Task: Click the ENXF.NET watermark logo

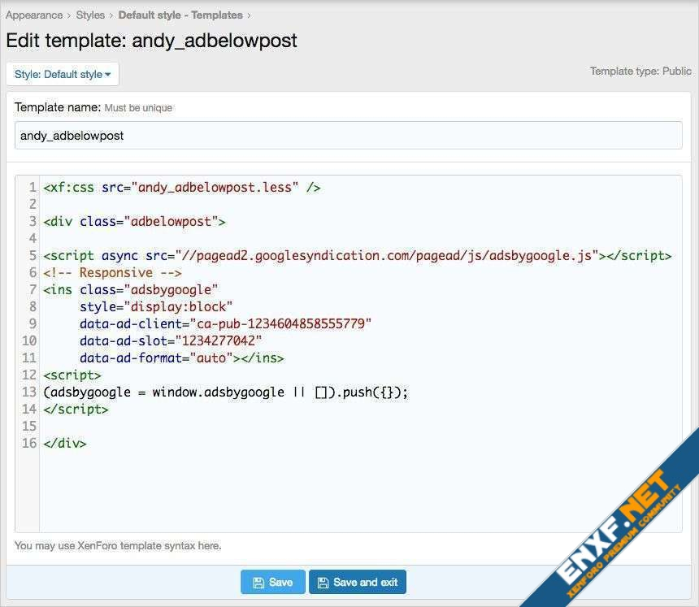Action: pos(619,528)
